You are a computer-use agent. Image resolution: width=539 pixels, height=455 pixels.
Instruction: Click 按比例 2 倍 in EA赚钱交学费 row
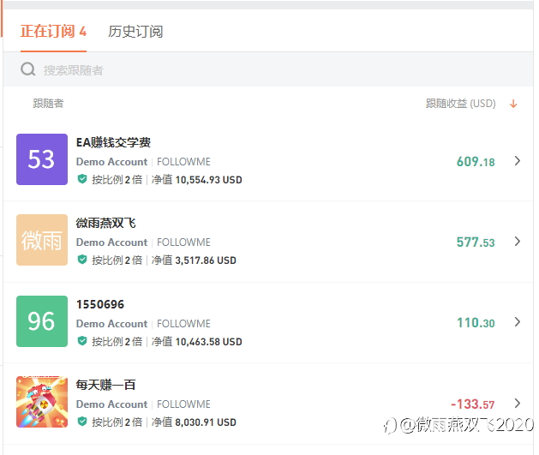pos(117,180)
